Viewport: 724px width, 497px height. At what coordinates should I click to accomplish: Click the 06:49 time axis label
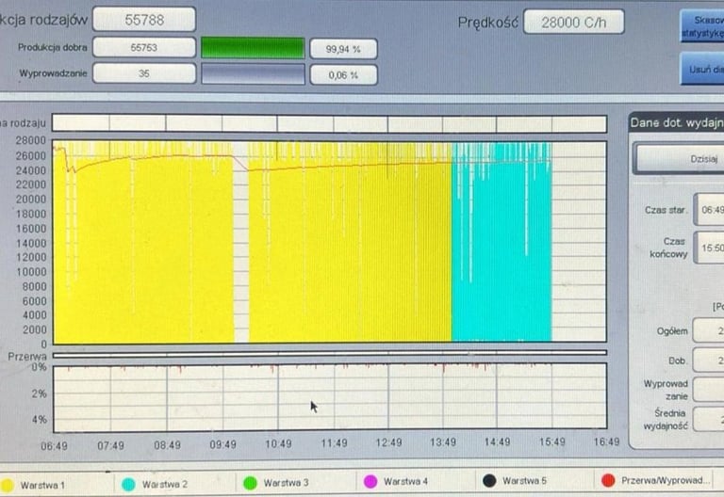pyautogui.click(x=54, y=446)
